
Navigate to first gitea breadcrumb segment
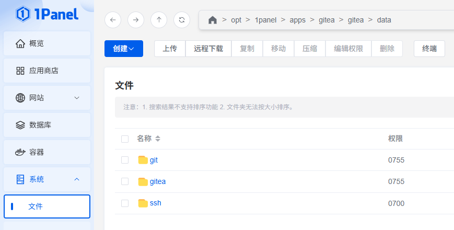tap(327, 20)
